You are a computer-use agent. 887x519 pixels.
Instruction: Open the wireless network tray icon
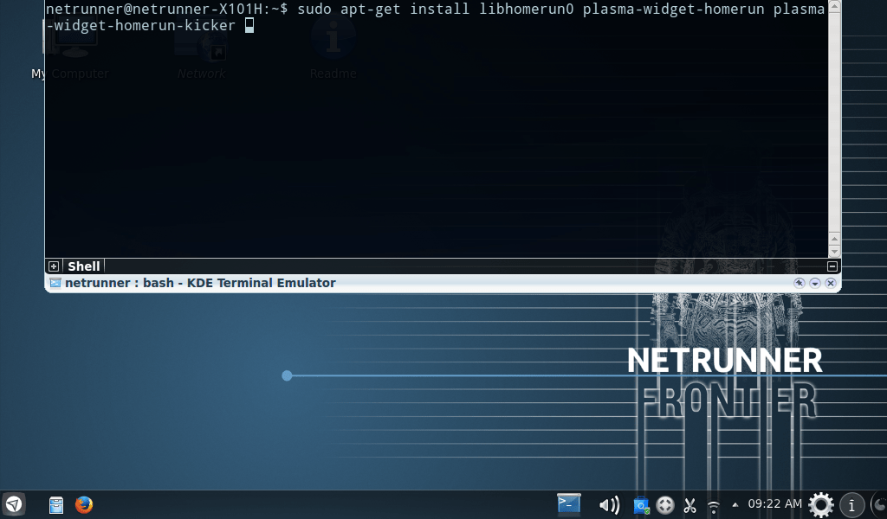[714, 506]
